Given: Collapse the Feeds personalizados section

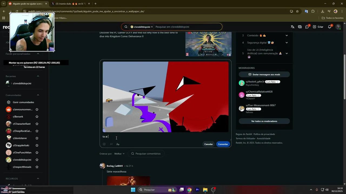Looking at the screenshot, I should (x=38, y=54).
